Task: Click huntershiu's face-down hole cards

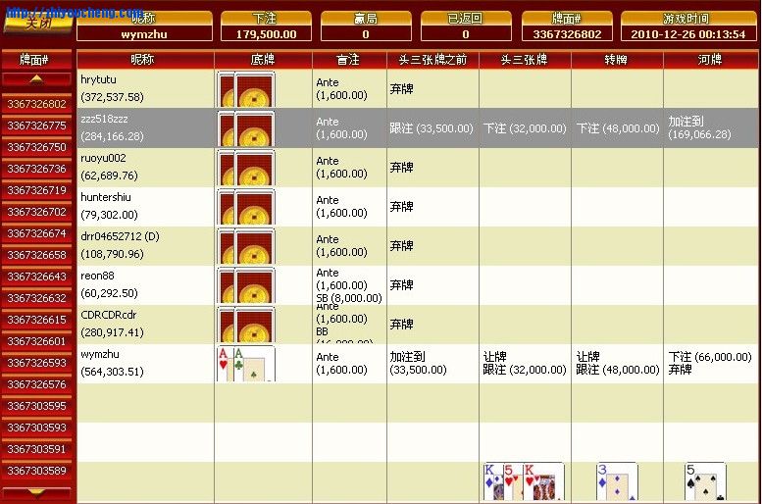Action: point(245,208)
